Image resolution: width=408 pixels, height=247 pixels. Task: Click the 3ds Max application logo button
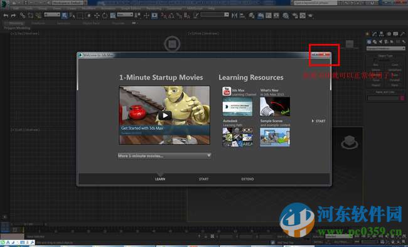coord(4,4)
